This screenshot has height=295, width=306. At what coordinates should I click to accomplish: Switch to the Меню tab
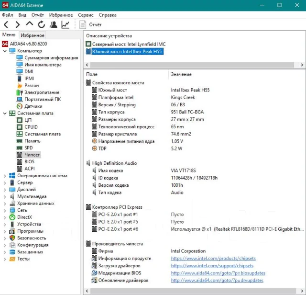point(9,35)
